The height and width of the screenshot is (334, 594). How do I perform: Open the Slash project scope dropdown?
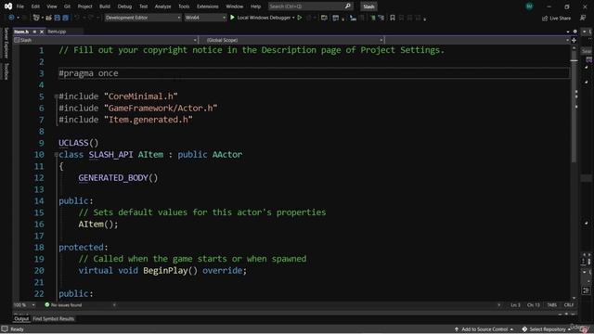(105, 40)
